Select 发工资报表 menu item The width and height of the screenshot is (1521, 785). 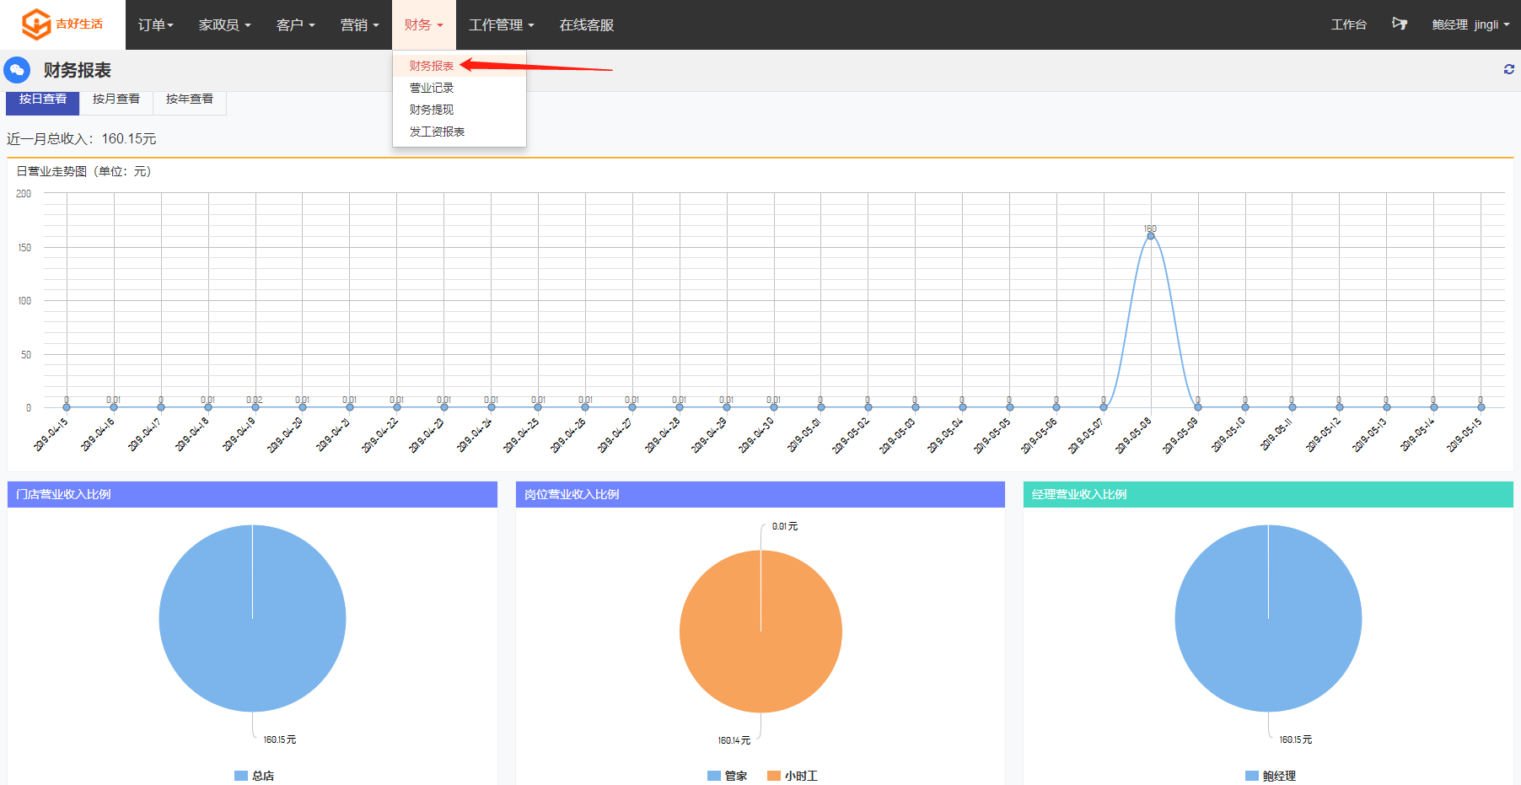[x=460, y=132]
